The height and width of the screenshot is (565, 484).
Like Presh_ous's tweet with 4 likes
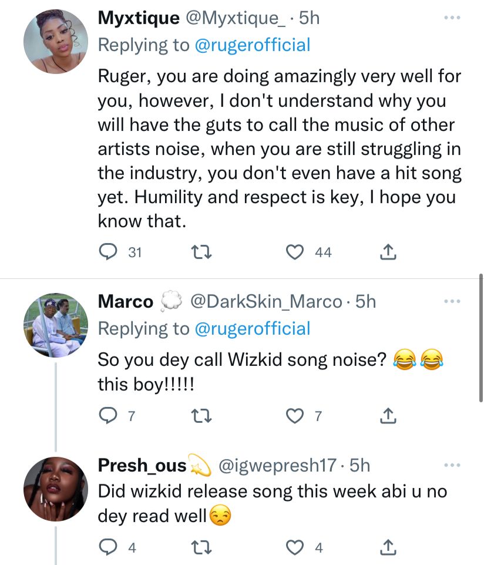[x=295, y=547]
